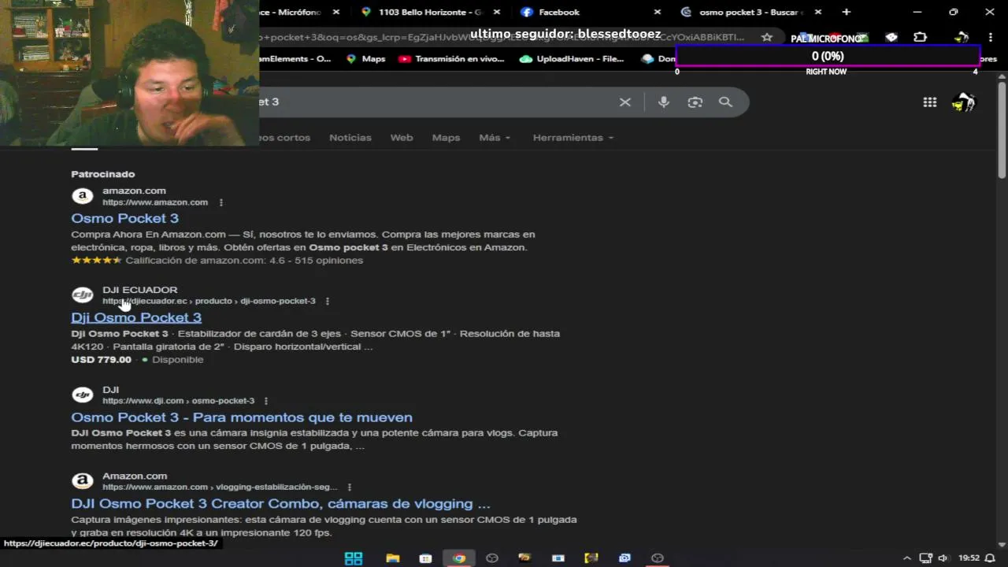Open the Google apps grid

[930, 102]
